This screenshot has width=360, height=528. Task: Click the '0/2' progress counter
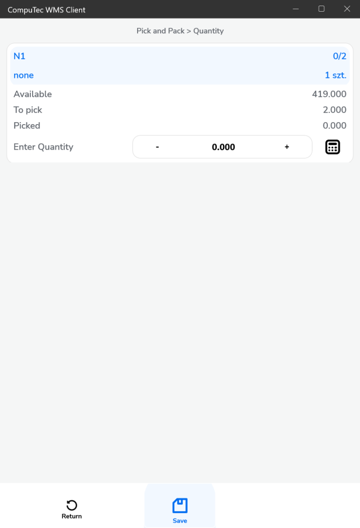click(339, 56)
